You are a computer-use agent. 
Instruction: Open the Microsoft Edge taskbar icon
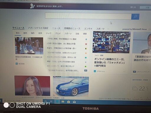[x=58, y=102]
